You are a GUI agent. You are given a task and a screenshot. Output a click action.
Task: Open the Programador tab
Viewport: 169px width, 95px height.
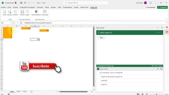[x=68, y=7]
